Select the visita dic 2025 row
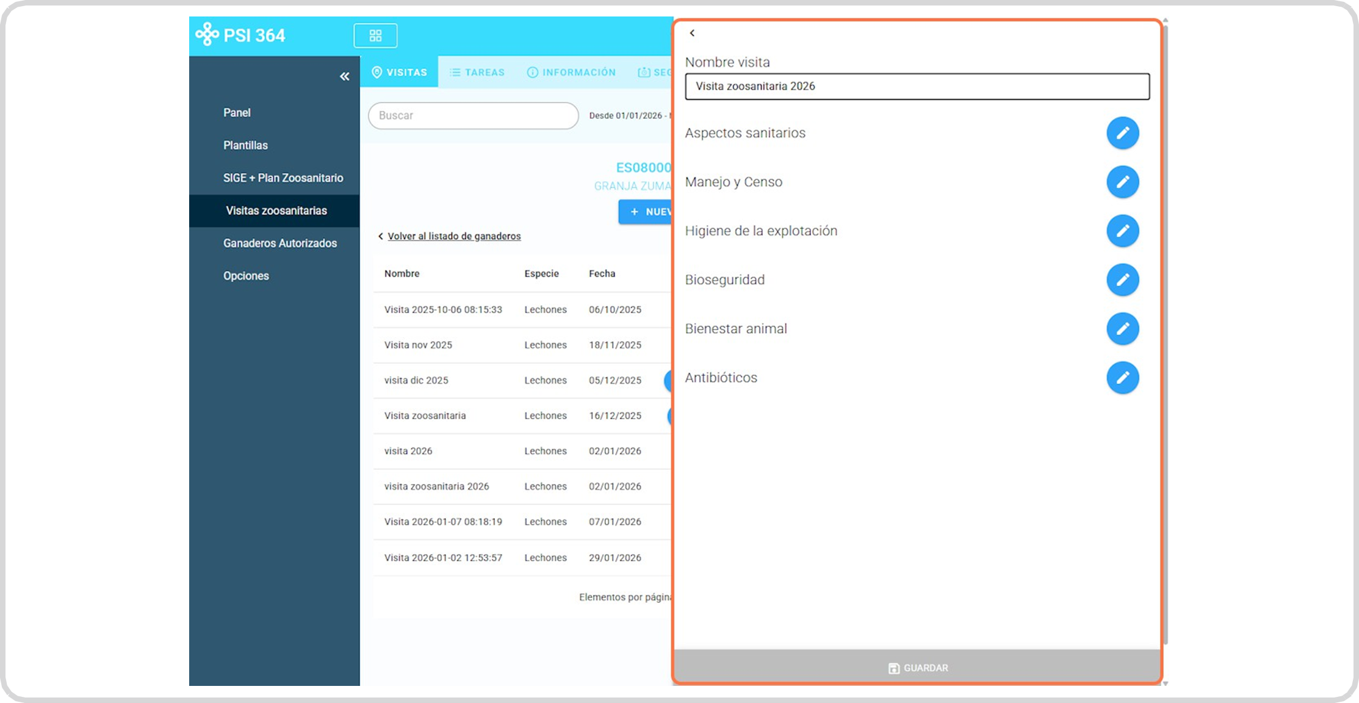This screenshot has width=1359, height=703. coord(416,380)
